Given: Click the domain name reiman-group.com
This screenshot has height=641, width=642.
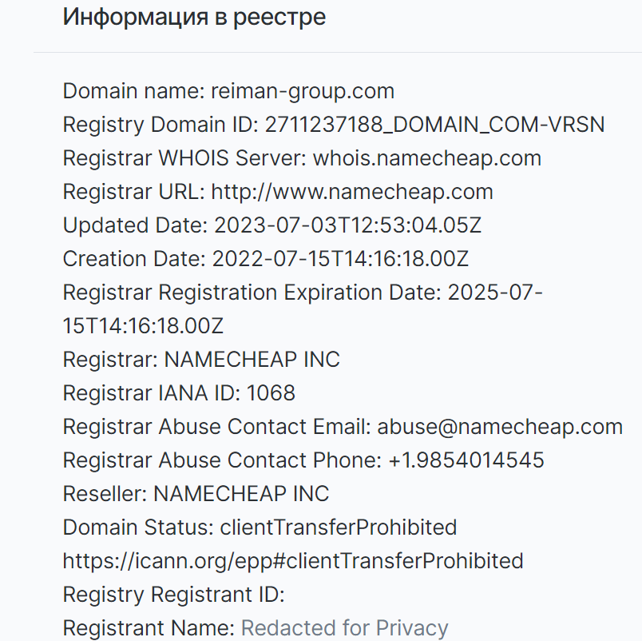Looking at the screenshot, I should pos(303,91).
